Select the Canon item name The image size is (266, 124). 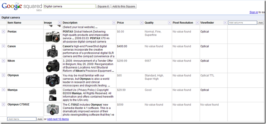[x=12, y=46]
